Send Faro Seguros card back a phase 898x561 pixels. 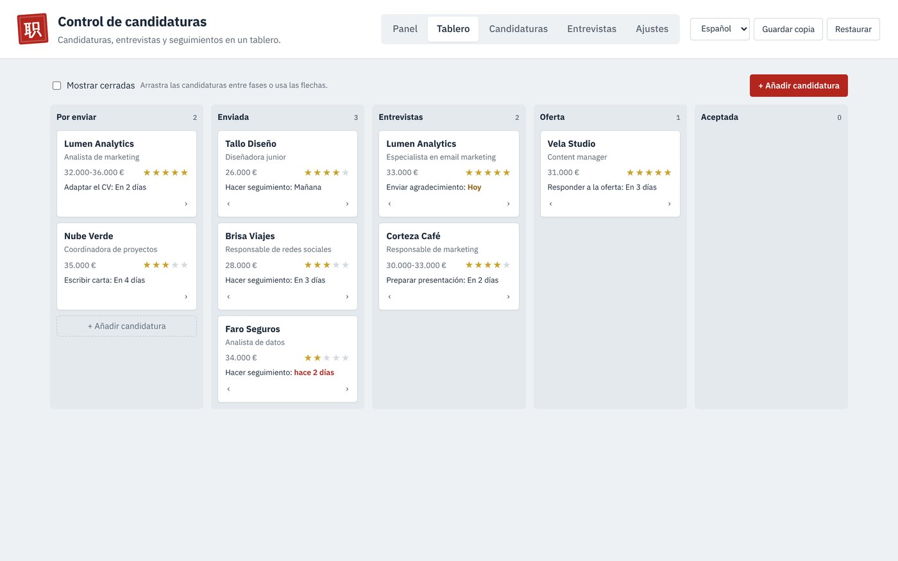click(228, 389)
